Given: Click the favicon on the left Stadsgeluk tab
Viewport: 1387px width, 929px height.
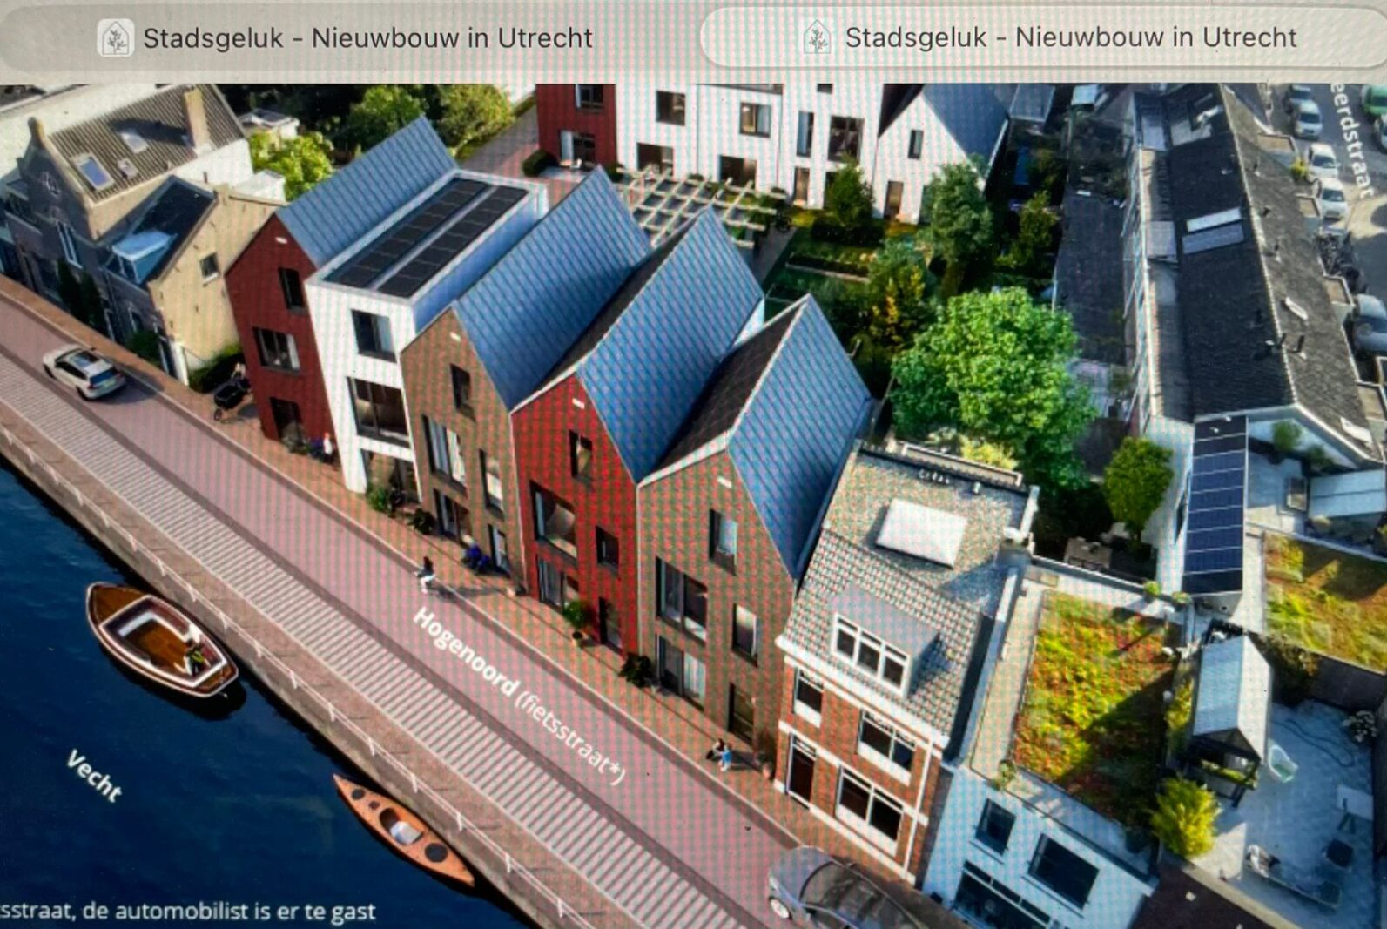Looking at the screenshot, I should (115, 38).
